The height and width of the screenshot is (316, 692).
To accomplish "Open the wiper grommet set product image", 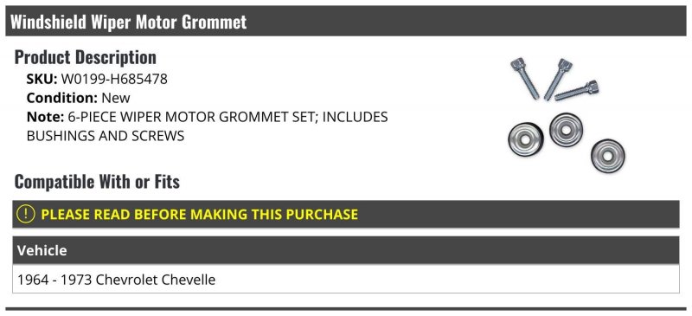I will point(567,115).
